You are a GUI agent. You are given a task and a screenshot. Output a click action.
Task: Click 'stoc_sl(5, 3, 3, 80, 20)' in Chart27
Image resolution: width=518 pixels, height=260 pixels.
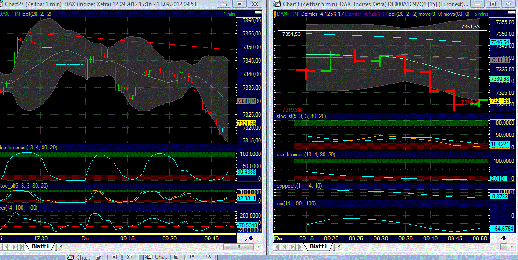[24, 186]
